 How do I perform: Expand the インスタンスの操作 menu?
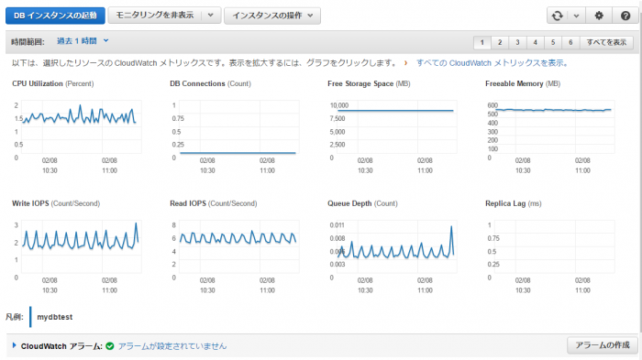coord(272,16)
